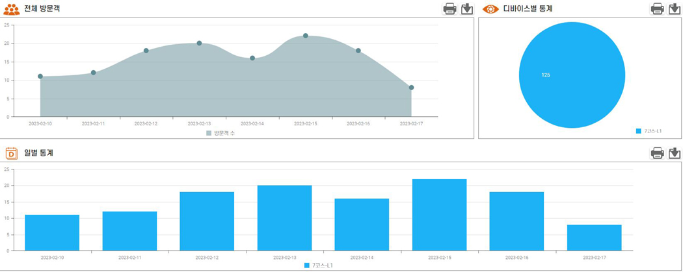Click the people icon beside 전체 방문객
This screenshot has width=683, height=272.
point(12,9)
